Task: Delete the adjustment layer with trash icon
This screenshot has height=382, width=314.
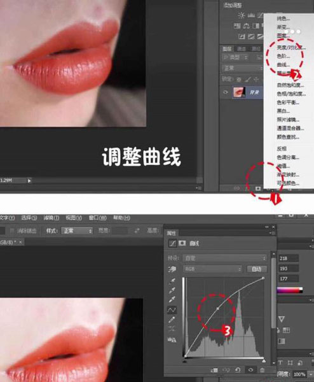Action: 262,370
